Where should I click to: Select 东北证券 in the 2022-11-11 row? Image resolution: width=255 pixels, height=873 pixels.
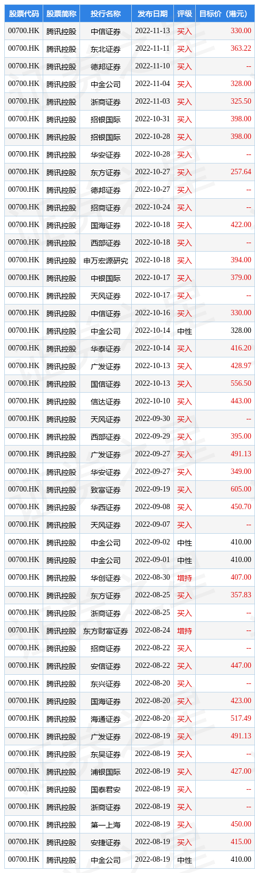pyautogui.click(x=106, y=49)
